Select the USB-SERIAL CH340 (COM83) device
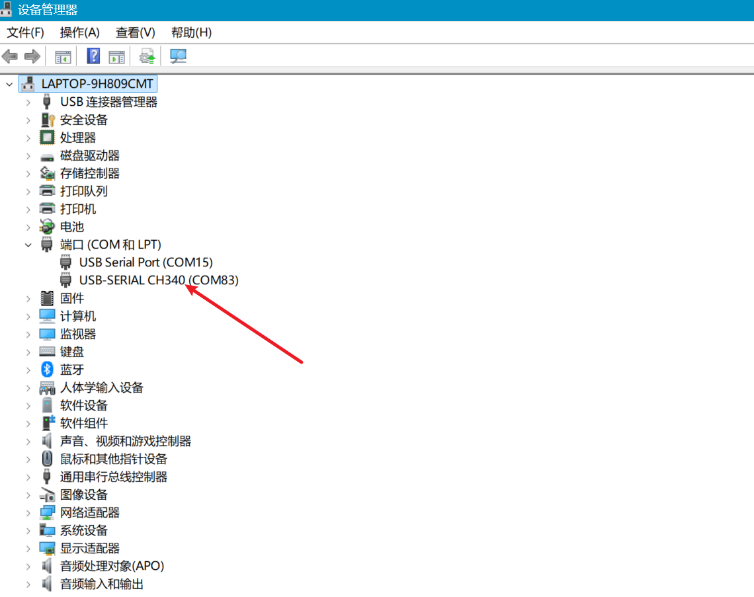Screen dimensions: 754x597 (x=159, y=280)
